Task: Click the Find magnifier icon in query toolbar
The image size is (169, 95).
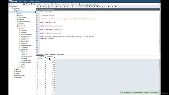Action: [51, 7]
